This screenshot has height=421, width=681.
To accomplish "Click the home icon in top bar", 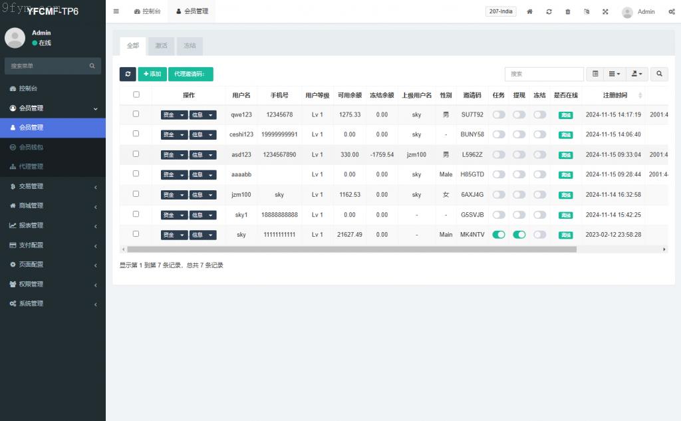I will tap(529, 12).
